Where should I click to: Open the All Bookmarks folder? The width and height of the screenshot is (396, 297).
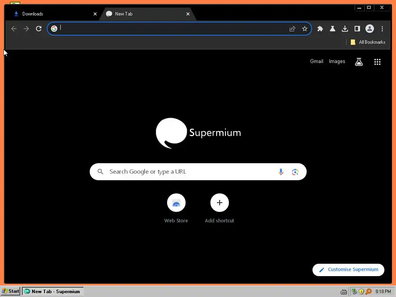coord(368,42)
